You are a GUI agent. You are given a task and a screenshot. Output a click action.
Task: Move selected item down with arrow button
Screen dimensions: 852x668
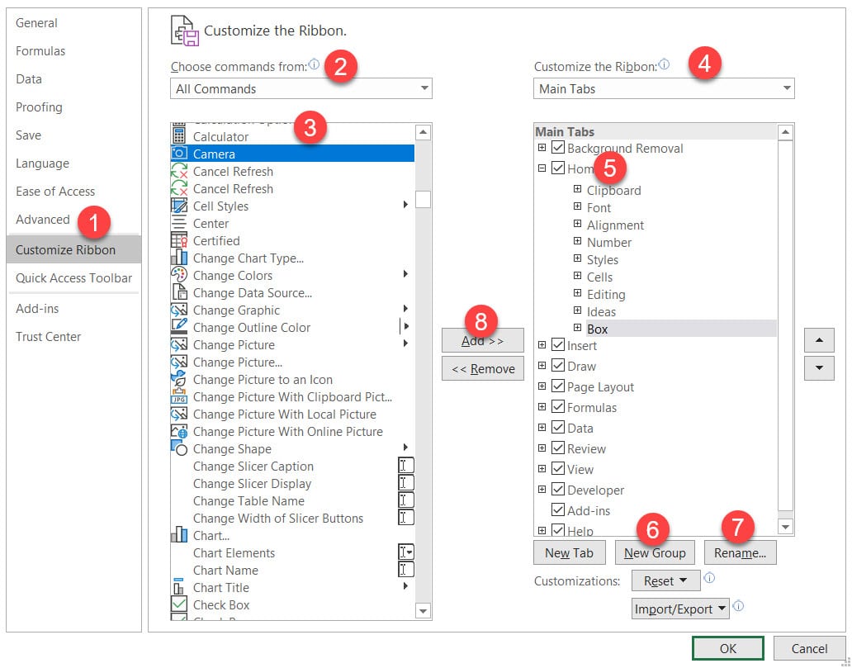click(x=819, y=368)
